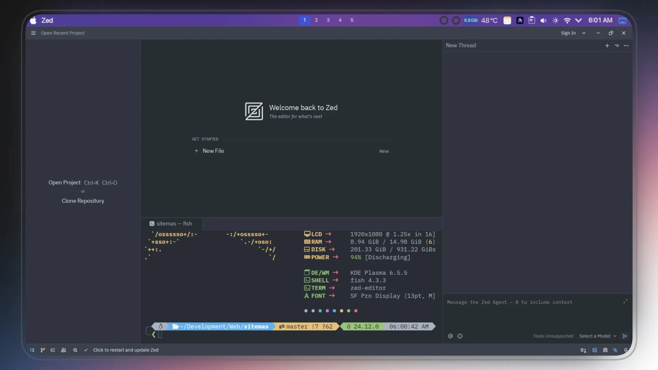Open the Debugger bug icon
The width and height of the screenshot is (658, 370).
tap(606, 350)
